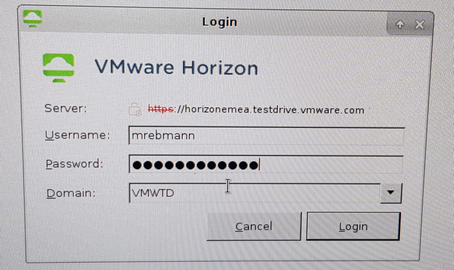Image resolution: width=454 pixels, height=270 pixels.
Task: Click the Password label
Action: point(74,164)
